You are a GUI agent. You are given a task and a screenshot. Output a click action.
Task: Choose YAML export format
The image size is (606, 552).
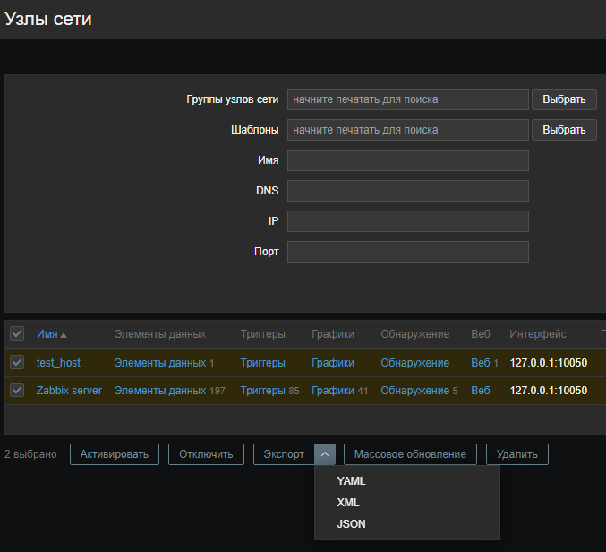(351, 481)
